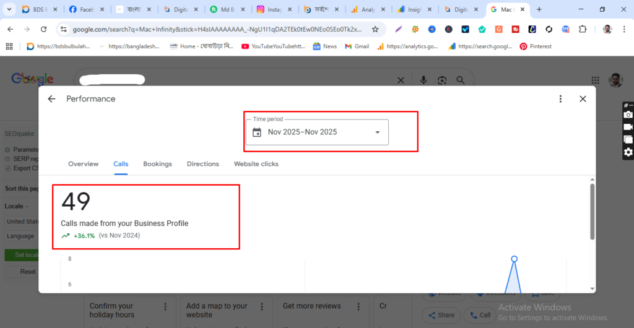Open the analytics.go bookmark

[408, 46]
